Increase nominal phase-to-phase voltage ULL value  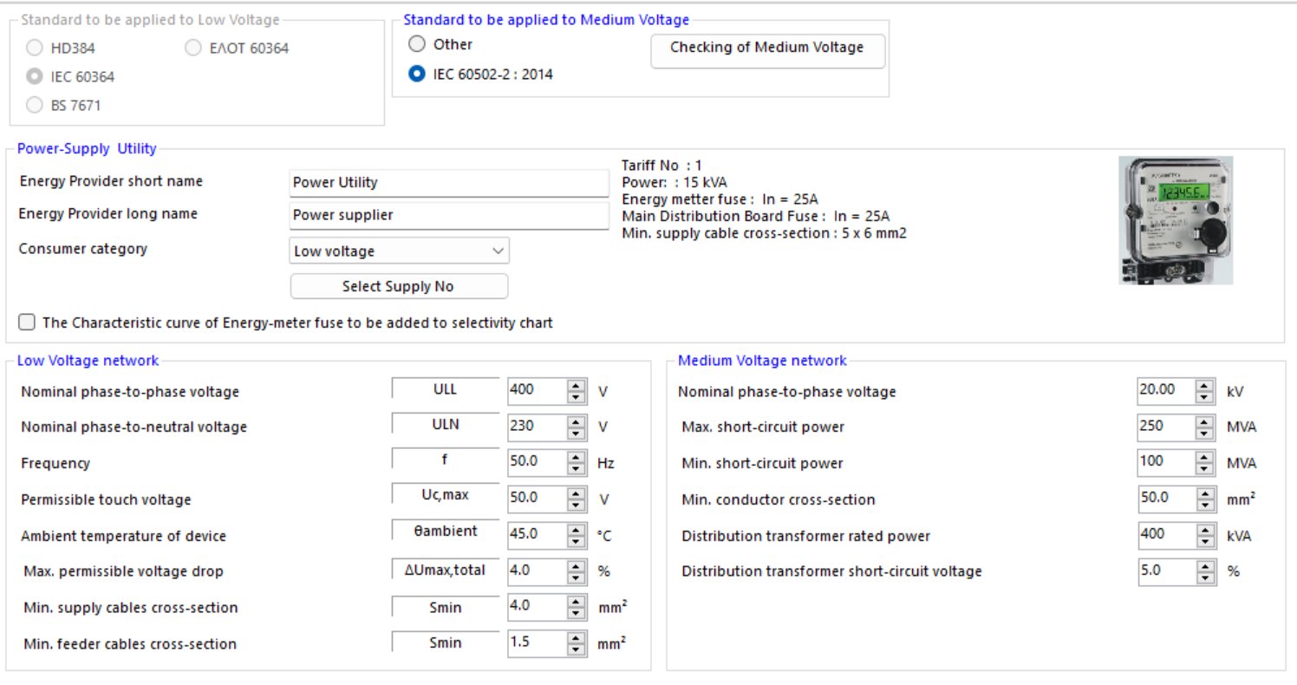tap(577, 386)
